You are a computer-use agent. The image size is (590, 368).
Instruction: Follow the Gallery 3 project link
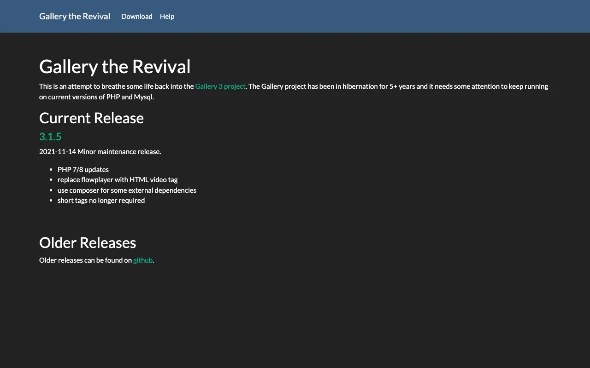pos(220,86)
